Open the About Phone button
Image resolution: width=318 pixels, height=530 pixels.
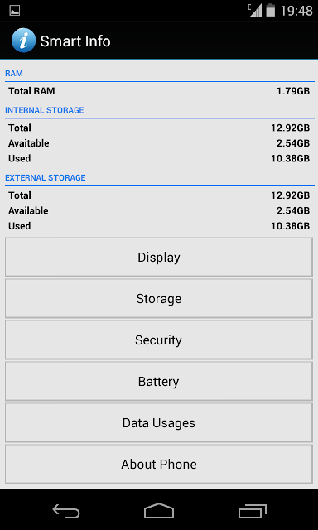click(158, 464)
